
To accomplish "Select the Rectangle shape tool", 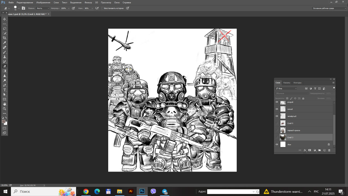I will tap(5, 99).
